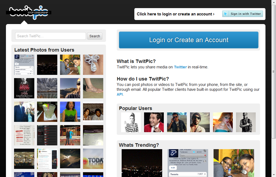Open trending two women selfie photo
This screenshot has height=177, width=276.
(234, 163)
